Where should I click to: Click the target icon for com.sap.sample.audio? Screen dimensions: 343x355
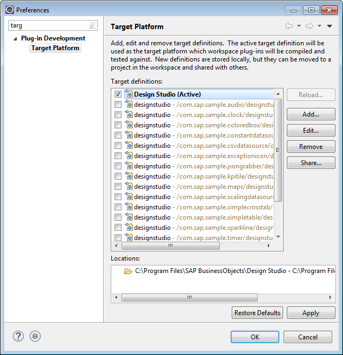click(129, 104)
